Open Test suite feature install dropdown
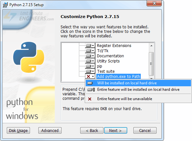The height and width of the screenshot is (141, 192). point(90,71)
